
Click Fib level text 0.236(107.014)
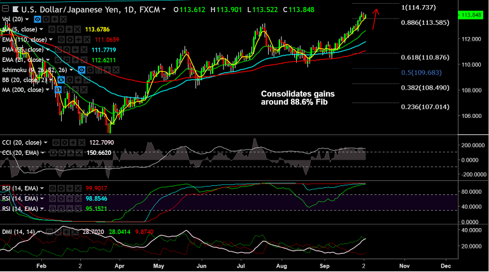(x=425, y=107)
